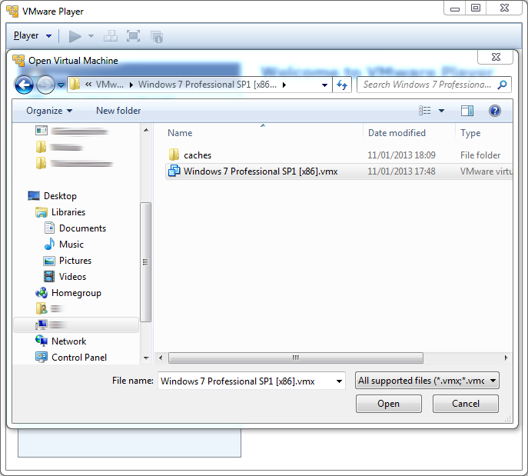The width and height of the screenshot is (528, 476).
Task: Click the Refresh button next to address bar
Action: pos(343,85)
